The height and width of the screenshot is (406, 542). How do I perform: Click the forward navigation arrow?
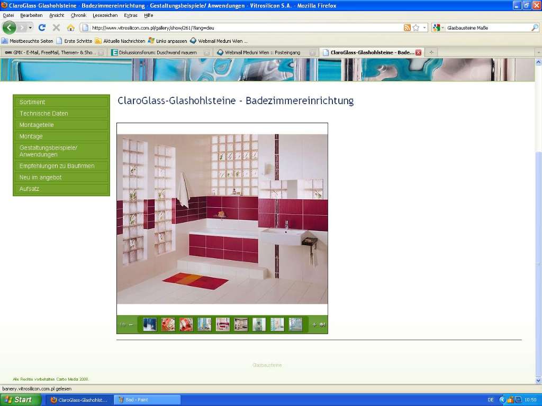pyautogui.click(x=22, y=27)
